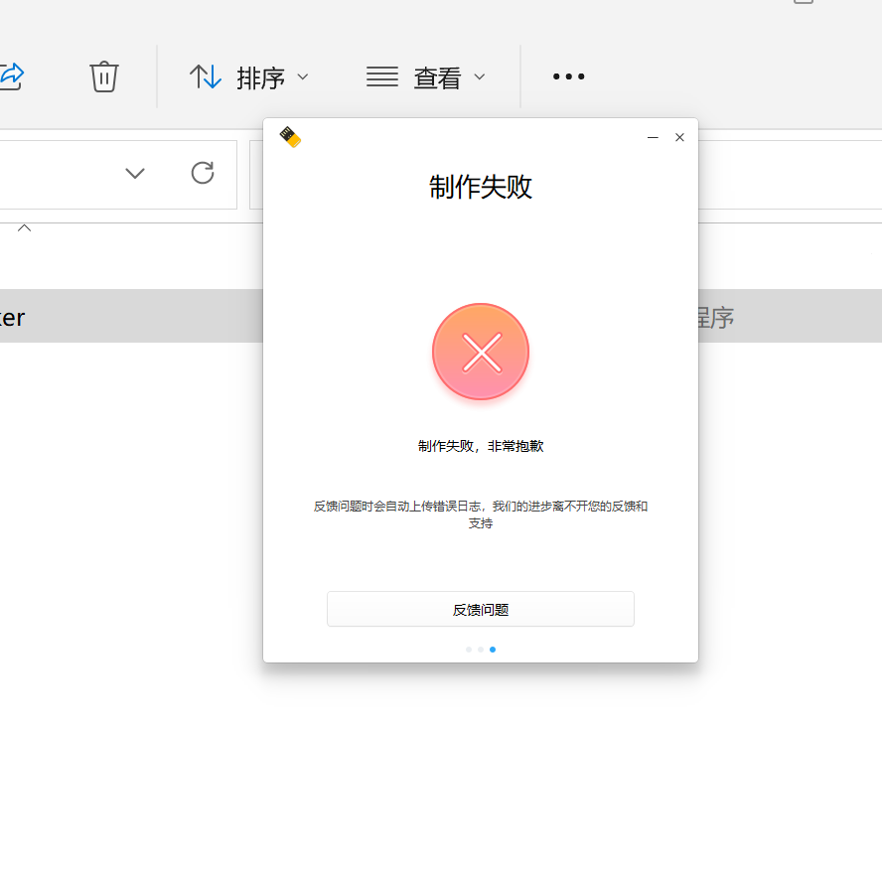Select the first page indicator dot
Screen dimensions: 882x878
[x=469, y=650]
